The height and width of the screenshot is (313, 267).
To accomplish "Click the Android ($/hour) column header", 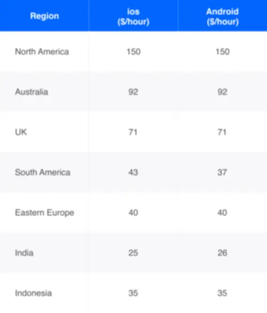I will (x=222, y=17).
